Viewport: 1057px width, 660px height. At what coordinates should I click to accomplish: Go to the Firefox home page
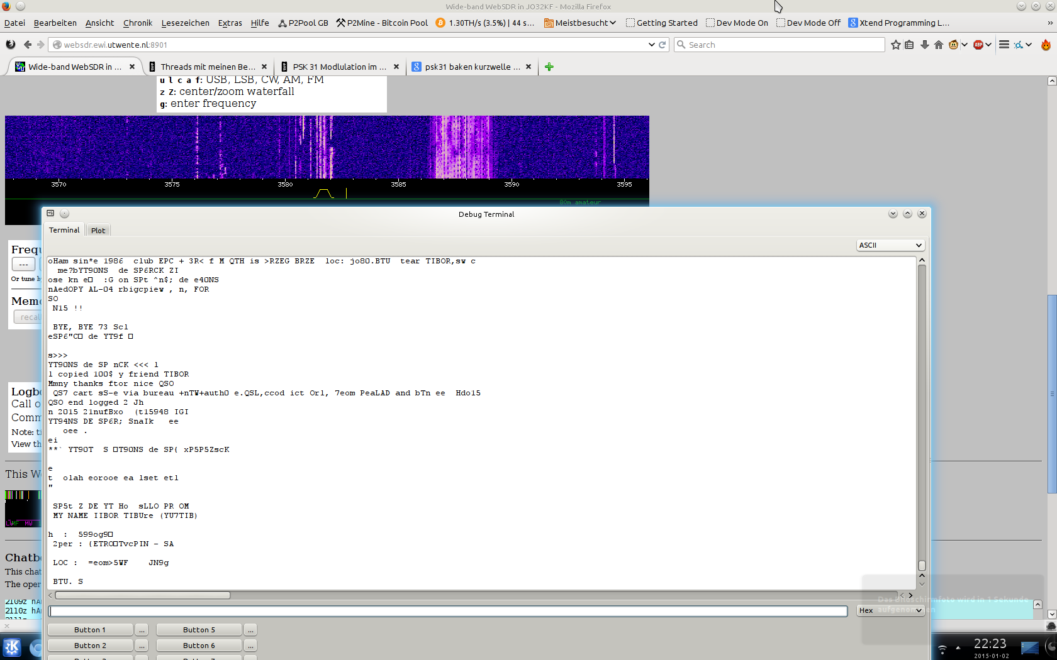point(939,45)
